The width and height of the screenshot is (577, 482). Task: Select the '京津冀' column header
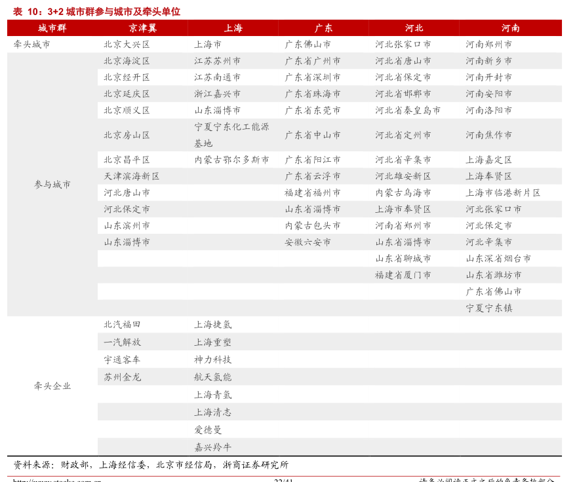pos(143,28)
